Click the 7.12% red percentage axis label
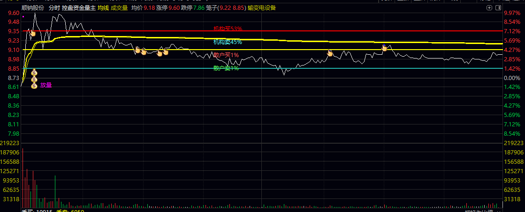This screenshot has height=212, width=525. [512, 31]
